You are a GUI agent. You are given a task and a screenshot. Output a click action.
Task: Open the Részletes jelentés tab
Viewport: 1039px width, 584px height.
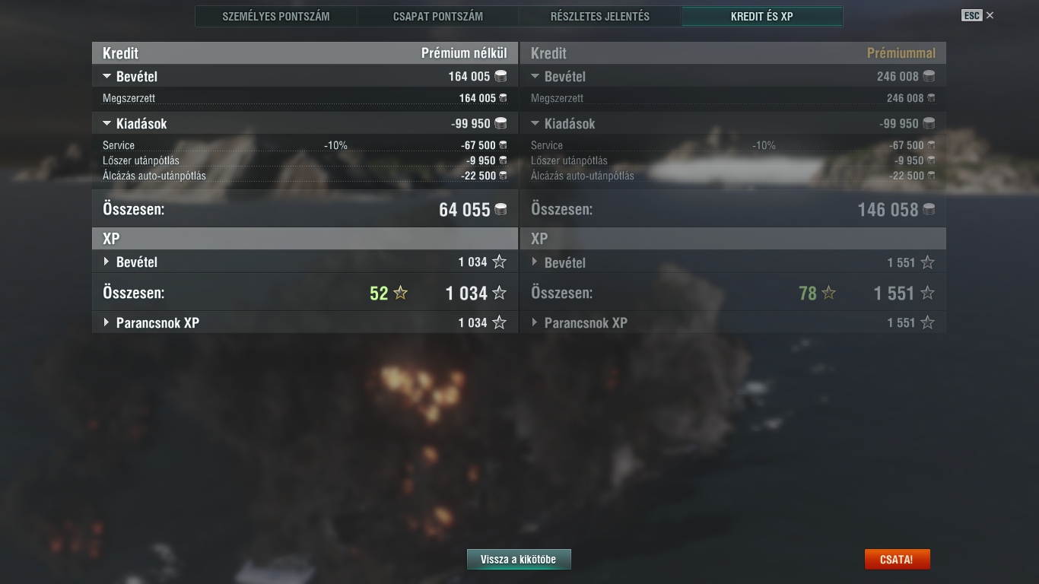coord(600,16)
